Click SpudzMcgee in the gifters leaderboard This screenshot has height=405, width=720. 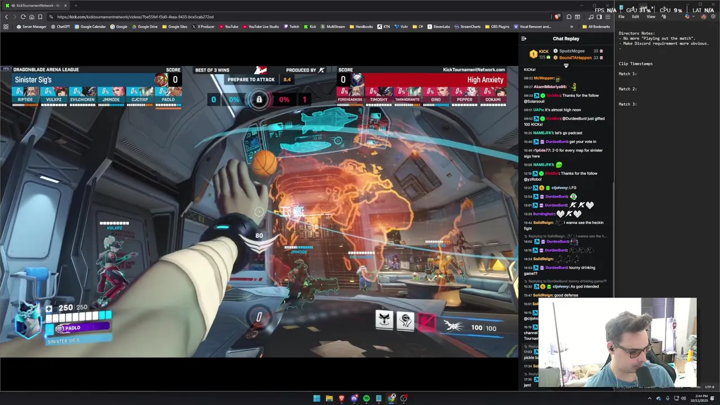[571, 51]
